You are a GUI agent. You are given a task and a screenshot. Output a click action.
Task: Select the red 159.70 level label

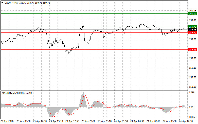click(193, 33)
